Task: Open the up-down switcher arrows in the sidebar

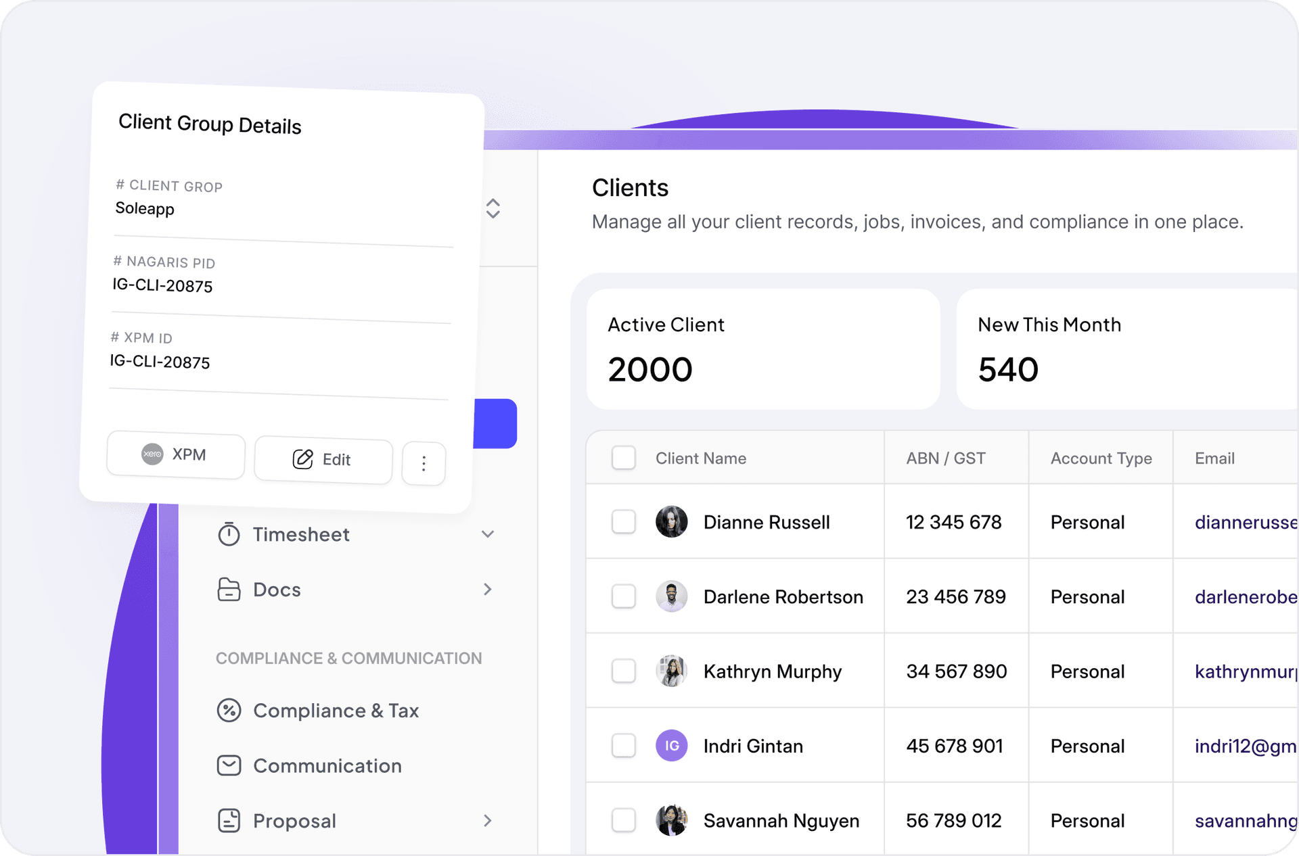Action: tap(493, 208)
